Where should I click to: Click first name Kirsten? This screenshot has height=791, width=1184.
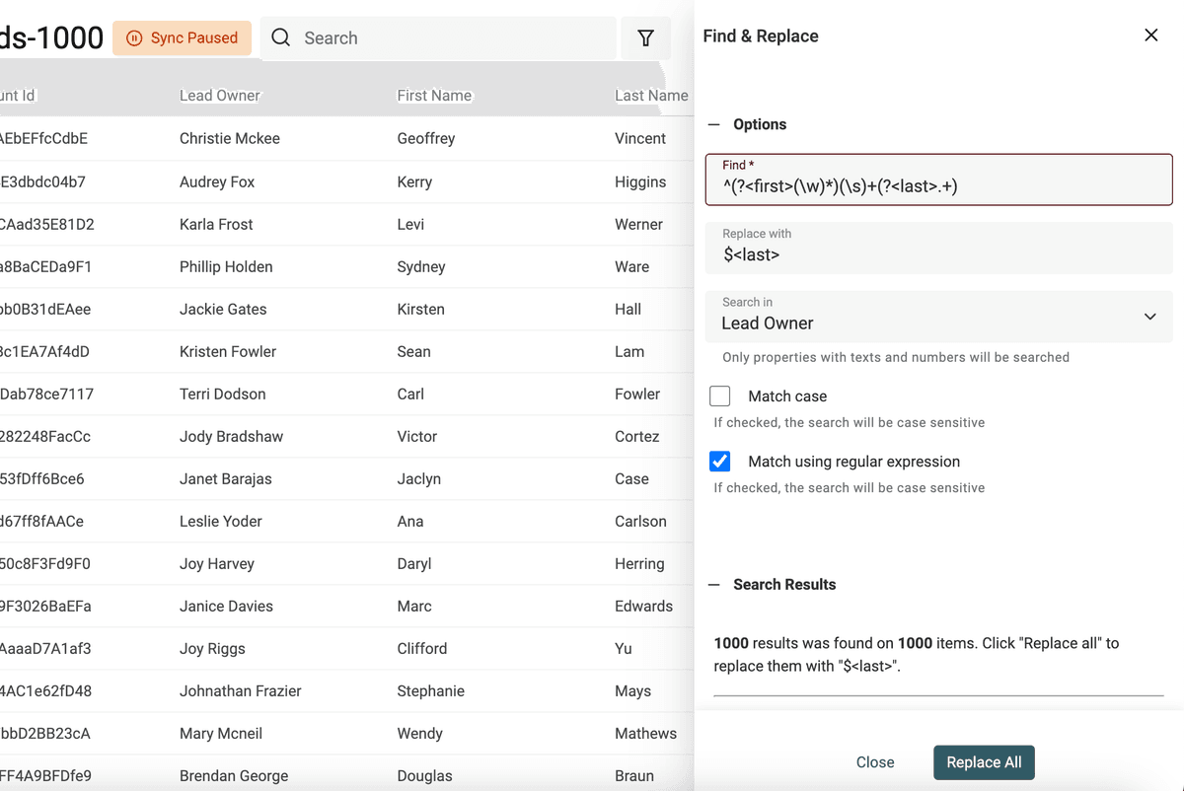(x=421, y=310)
